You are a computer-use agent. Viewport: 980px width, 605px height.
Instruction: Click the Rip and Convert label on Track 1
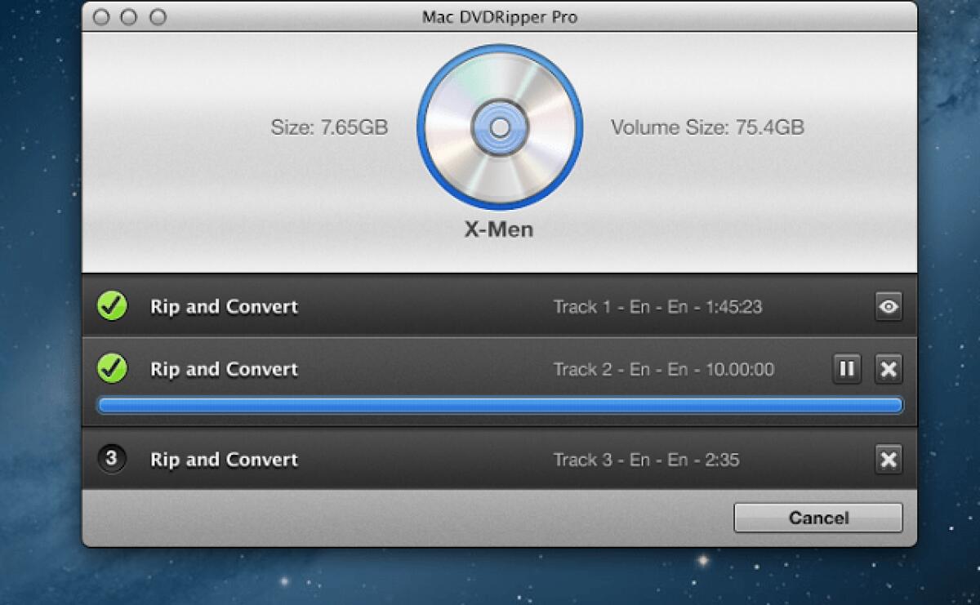point(223,306)
